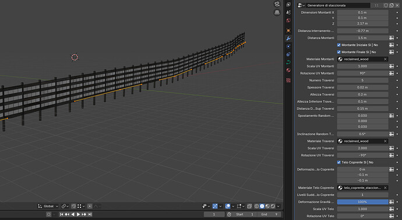The width and height of the screenshot is (402, 220).
Task: Uncheck Montante Iniziale Si | No
Action: click(x=338, y=45)
